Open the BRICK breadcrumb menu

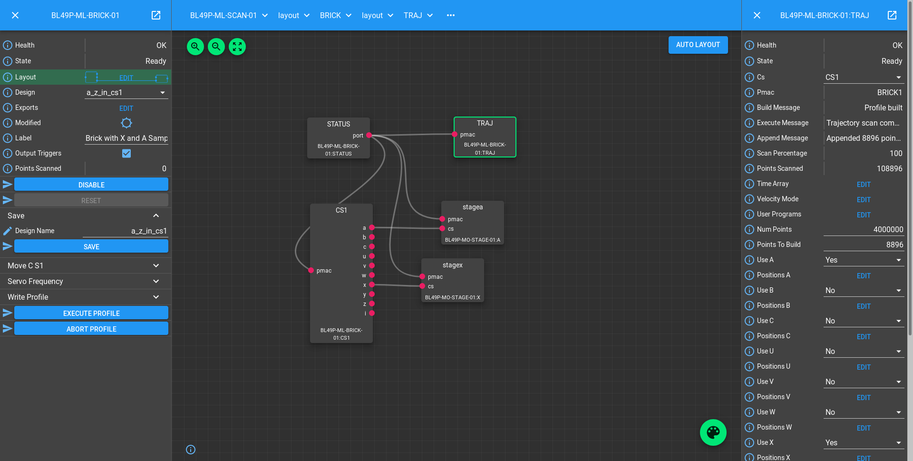[x=335, y=15]
